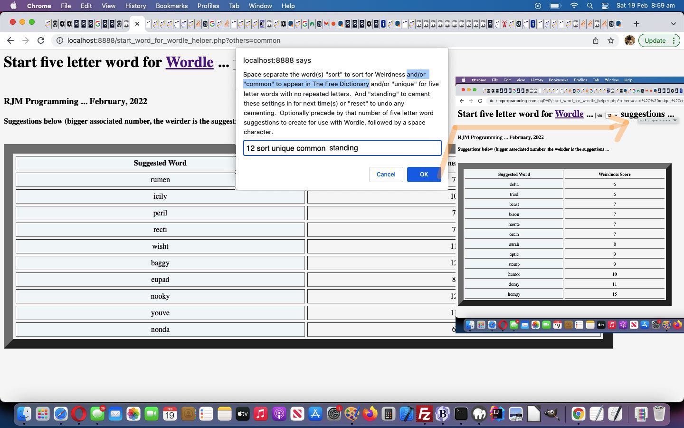Open IntelliJ IDEA in the dock
684x428 pixels.
[497, 414]
